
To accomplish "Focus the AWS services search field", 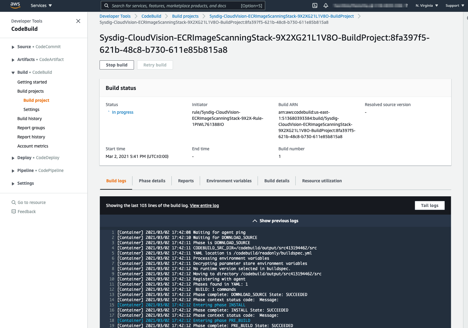I will tap(183, 5).
